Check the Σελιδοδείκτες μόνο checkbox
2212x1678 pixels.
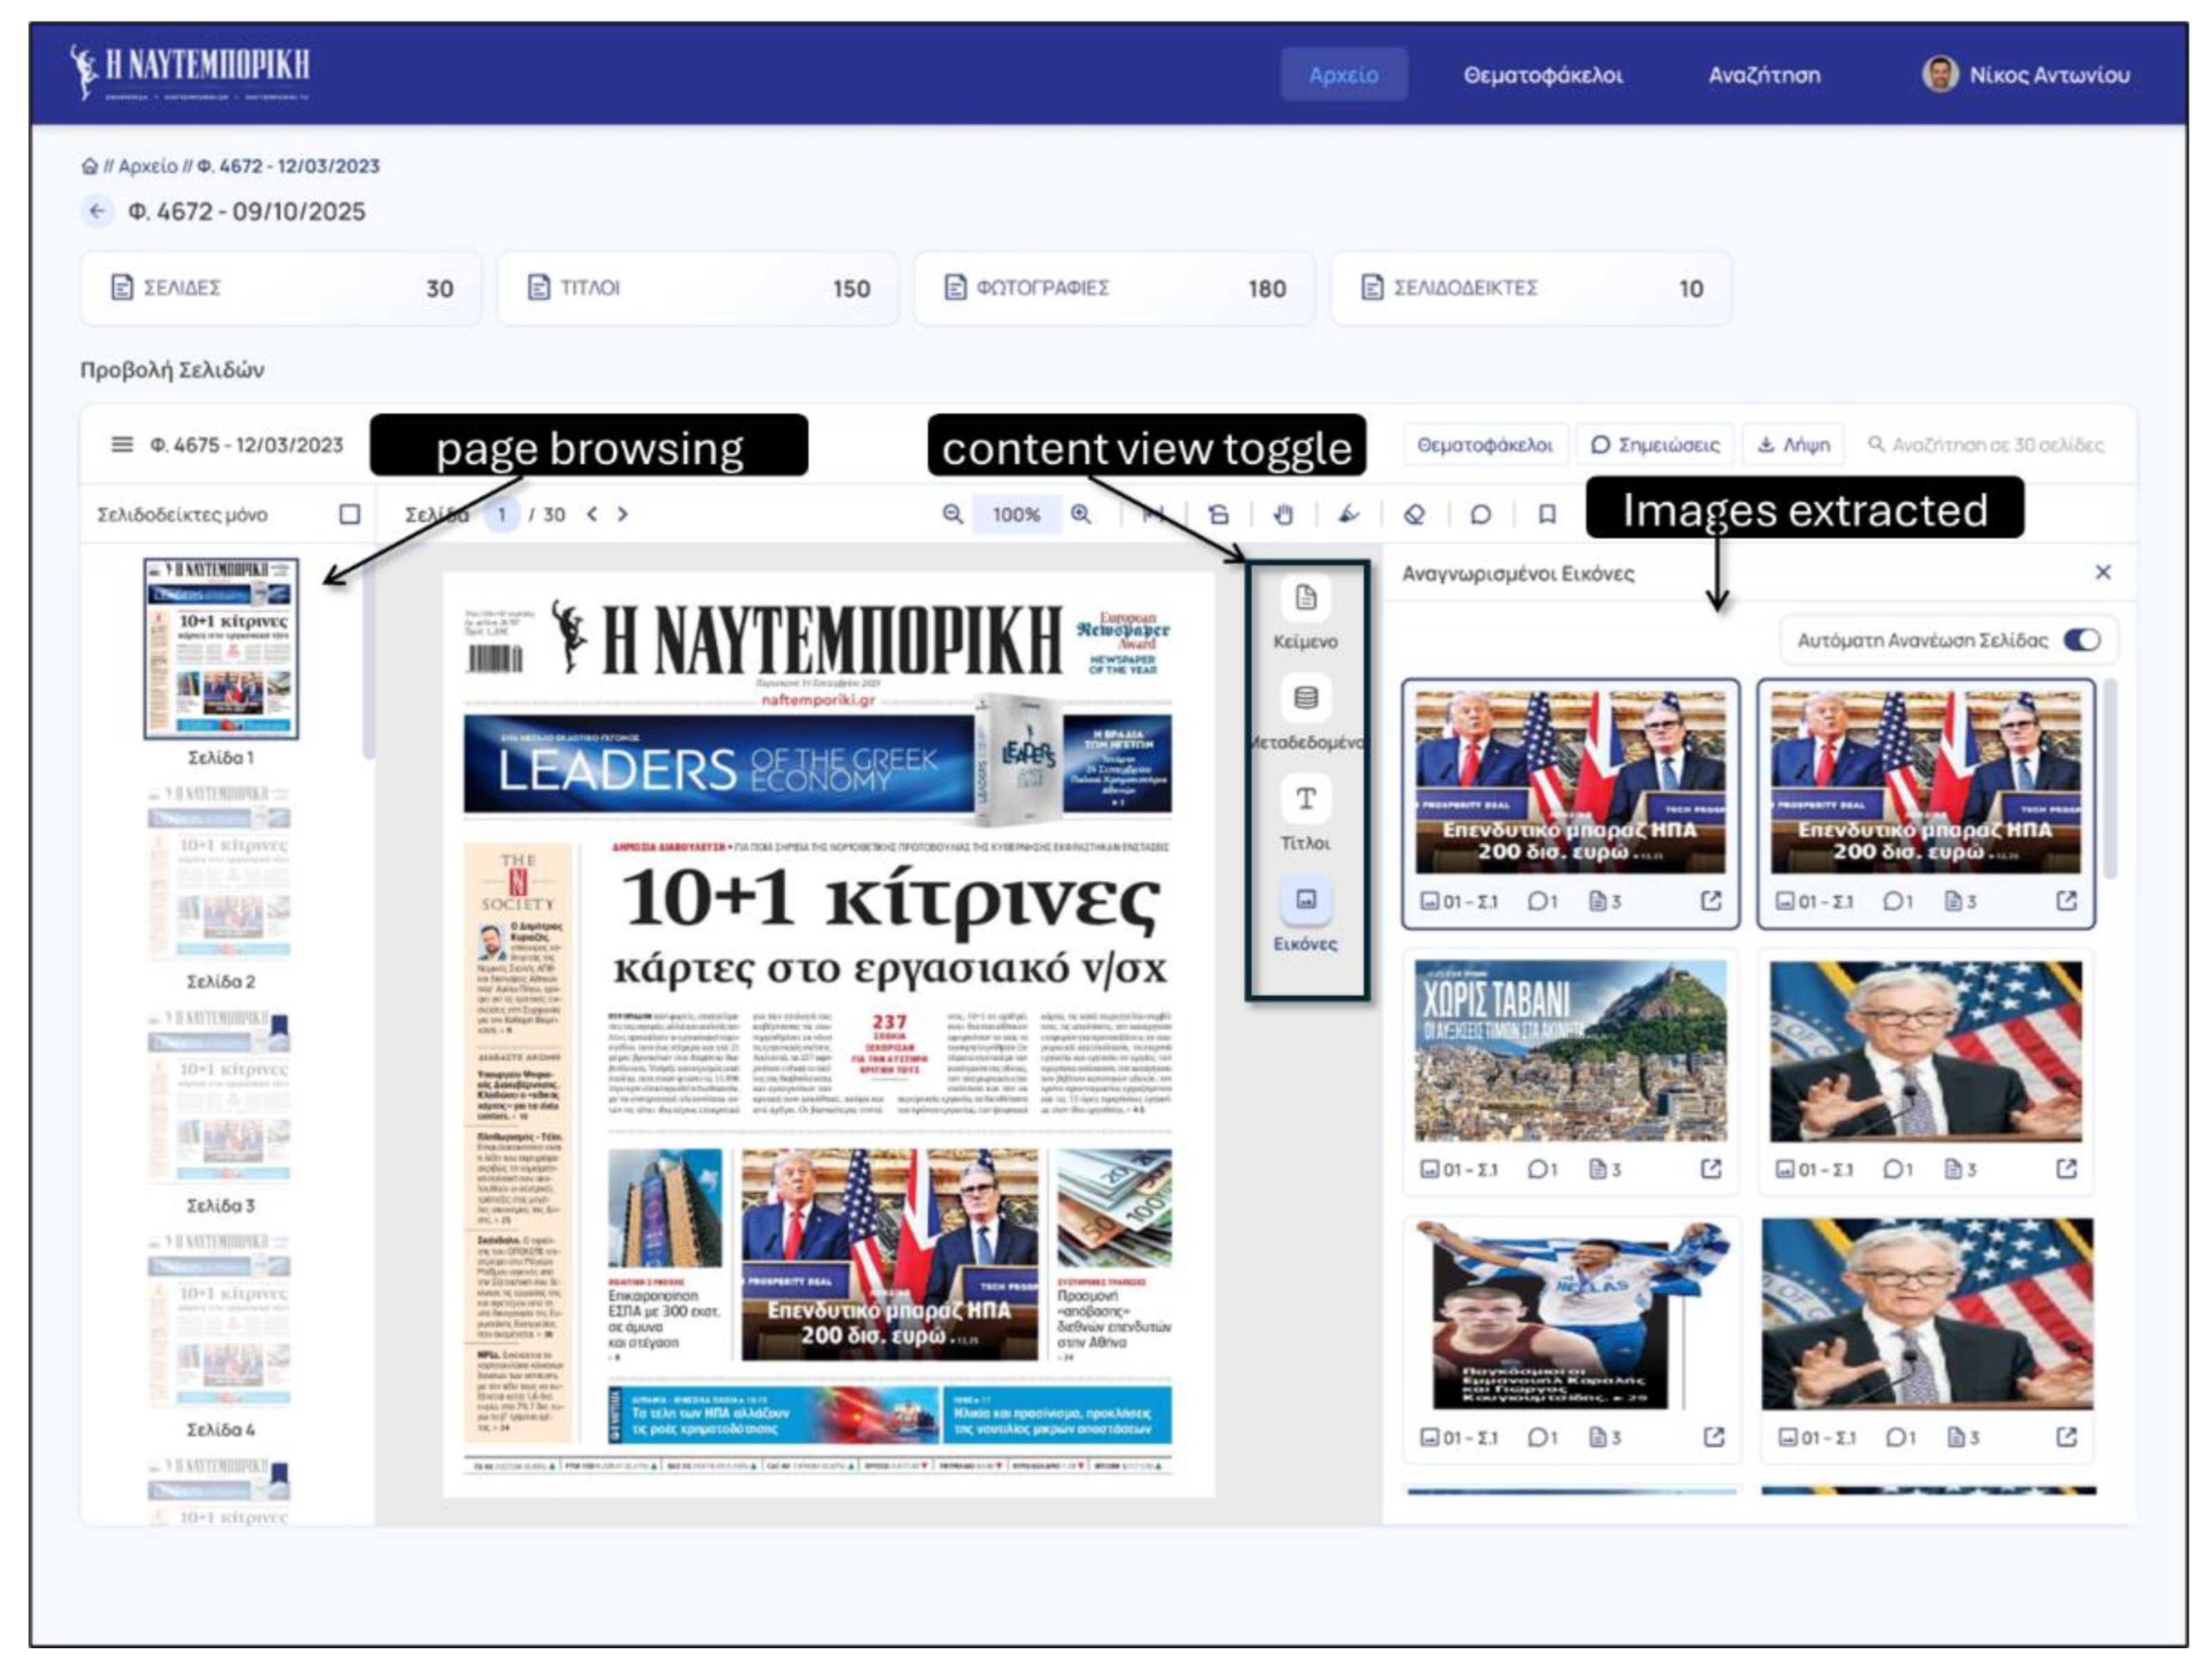click(349, 514)
